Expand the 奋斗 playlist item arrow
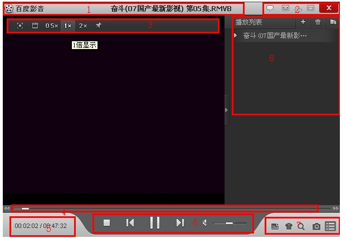 [236, 36]
